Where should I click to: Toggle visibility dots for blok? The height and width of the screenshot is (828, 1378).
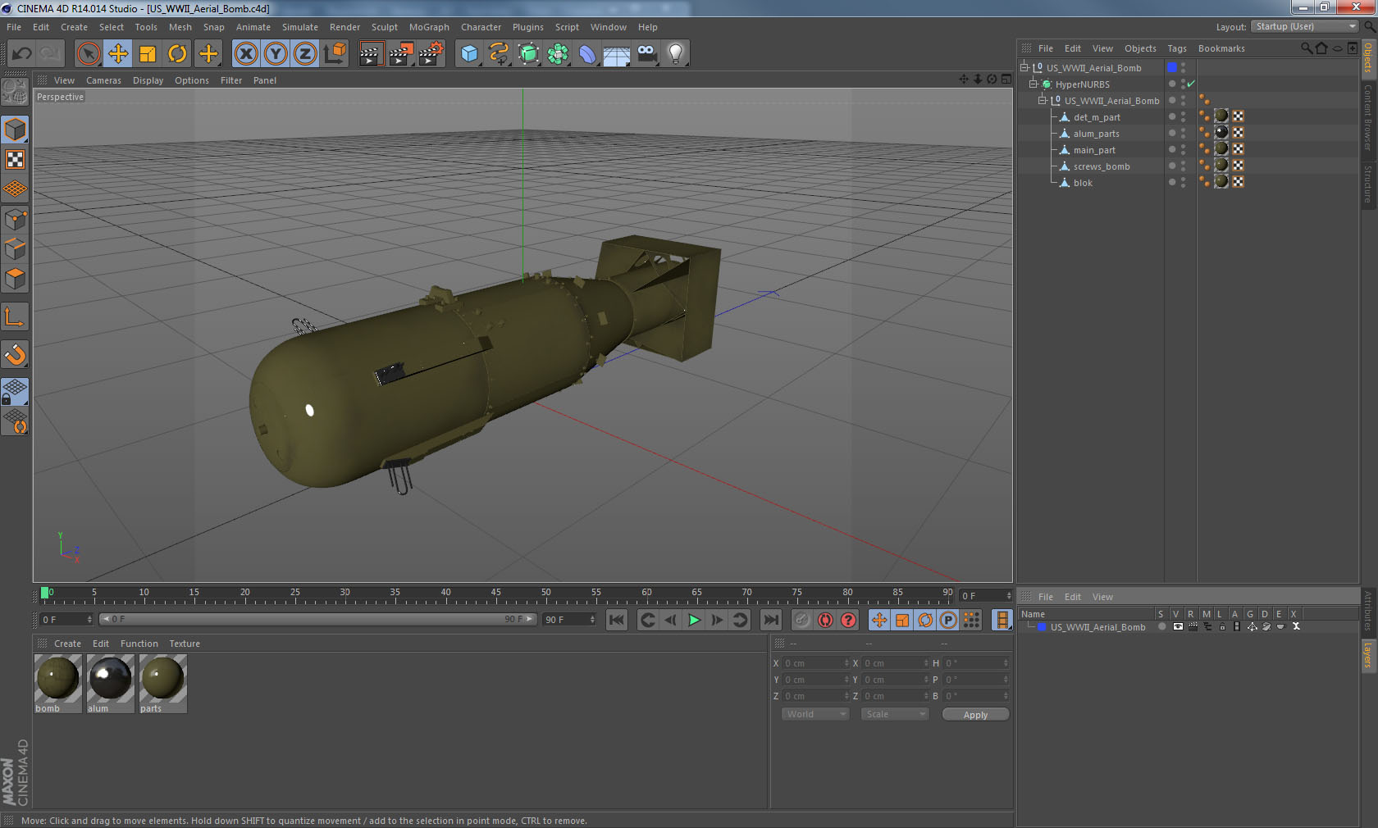1183,182
